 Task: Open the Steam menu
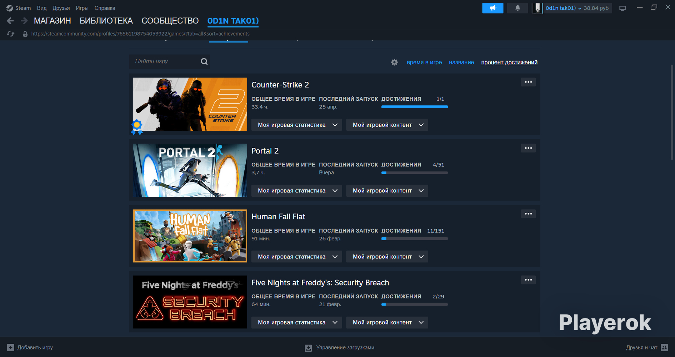(x=23, y=8)
